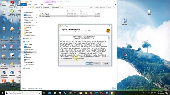
Task: Open notification center icon in taskbar
Action: [x=167, y=93]
